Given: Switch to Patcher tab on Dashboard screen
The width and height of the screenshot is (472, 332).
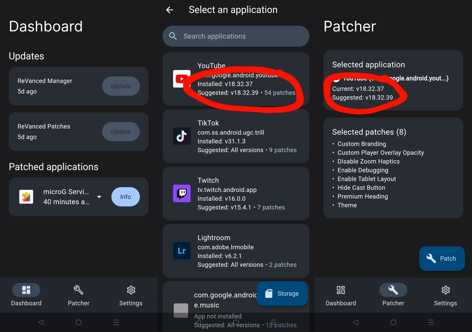Looking at the screenshot, I should click(x=79, y=295).
